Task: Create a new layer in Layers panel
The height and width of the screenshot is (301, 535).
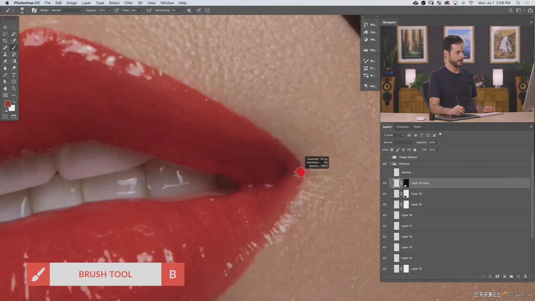Action: pyautogui.click(x=518, y=276)
